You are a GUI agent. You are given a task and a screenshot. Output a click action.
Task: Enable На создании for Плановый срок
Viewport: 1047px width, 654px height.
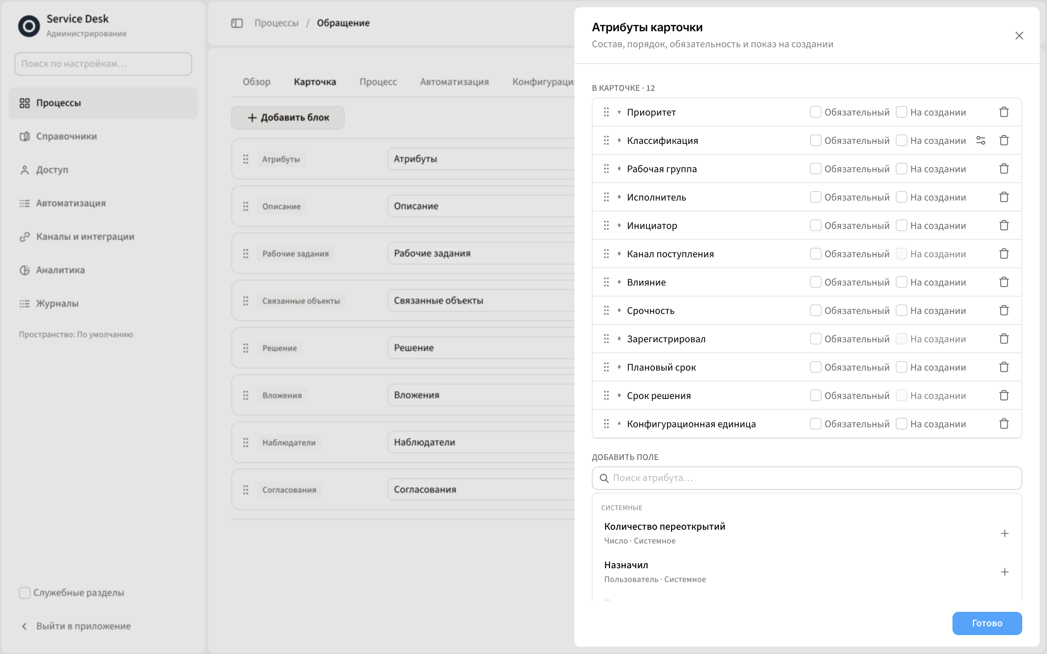click(901, 367)
